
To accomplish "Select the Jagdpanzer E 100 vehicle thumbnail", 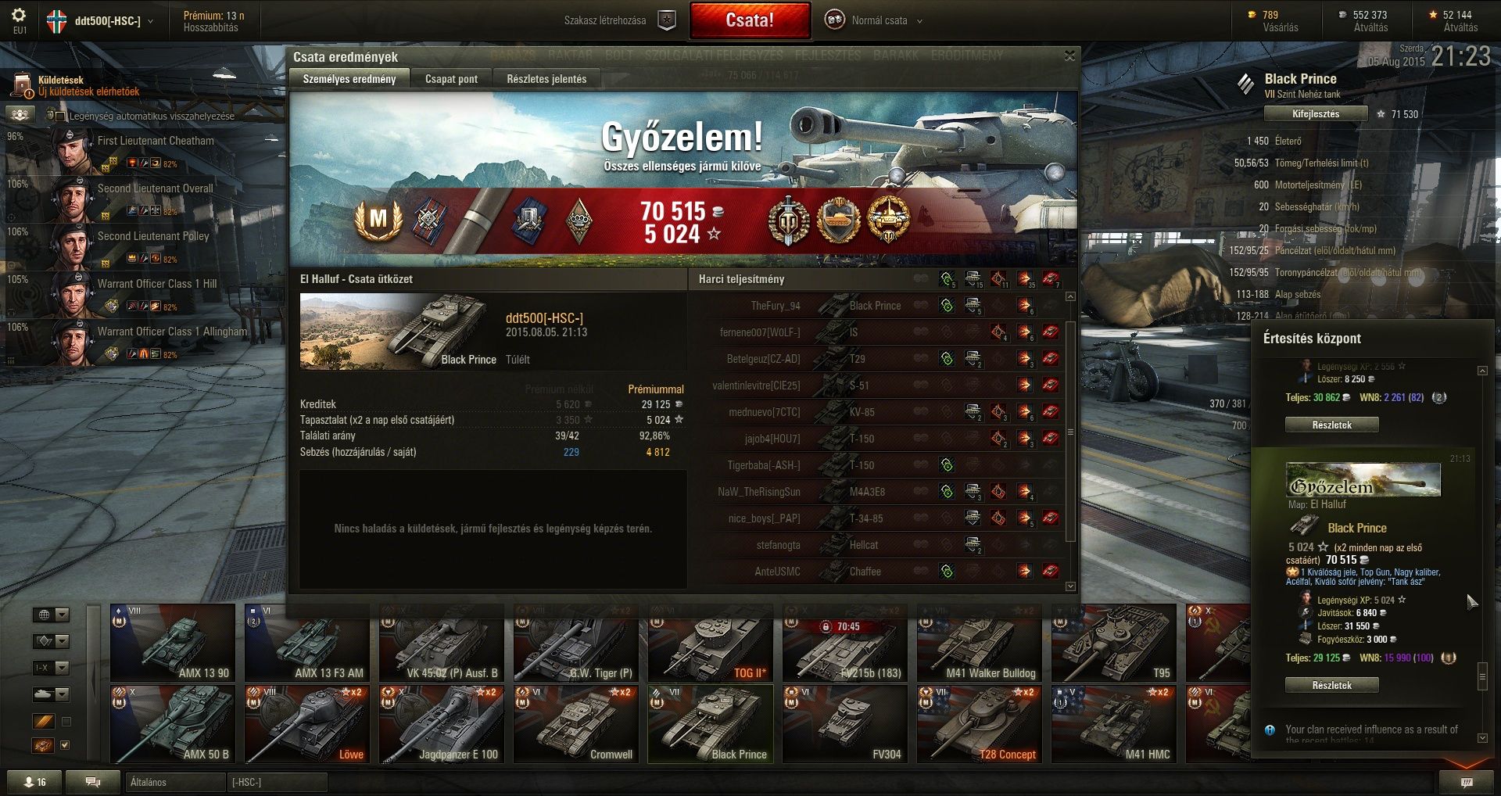I will (441, 725).
